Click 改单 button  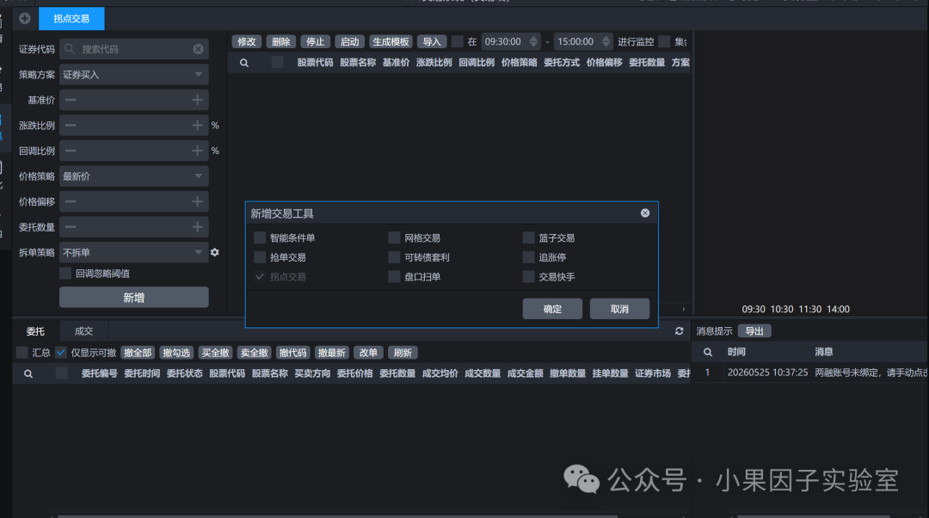tap(368, 353)
